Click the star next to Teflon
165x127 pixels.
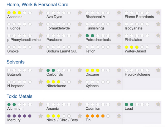tap(119, 47)
